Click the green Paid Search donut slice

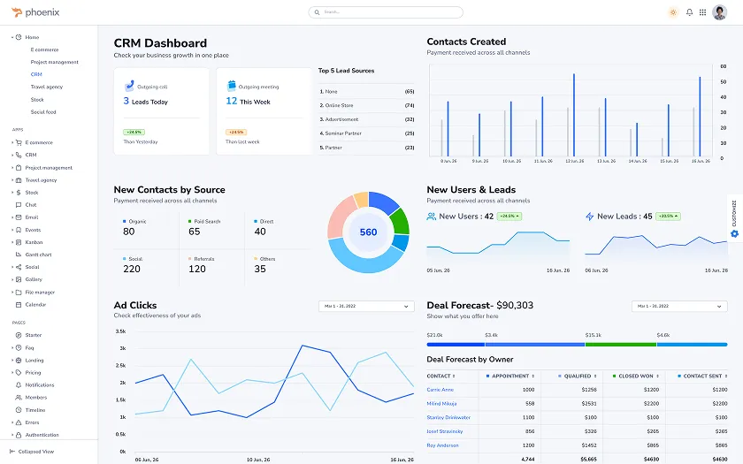[x=400, y=221]
